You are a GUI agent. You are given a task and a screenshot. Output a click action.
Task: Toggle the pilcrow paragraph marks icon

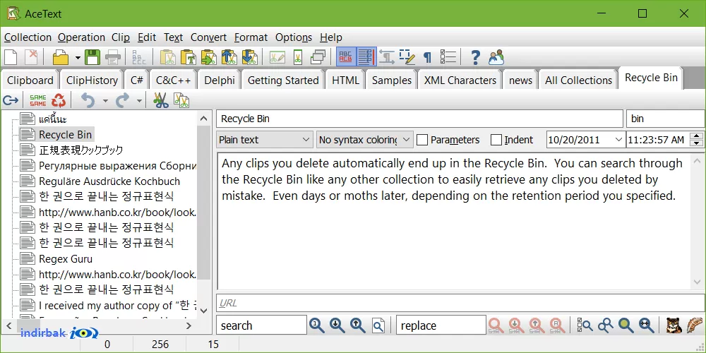click(x=427, y=58)
